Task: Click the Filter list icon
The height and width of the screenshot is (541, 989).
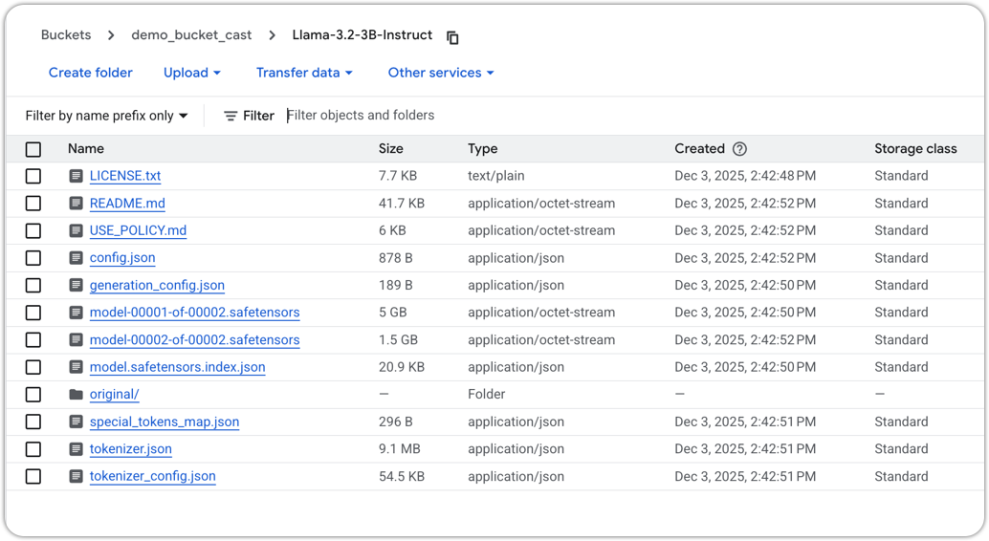Action: click(231, 116)
